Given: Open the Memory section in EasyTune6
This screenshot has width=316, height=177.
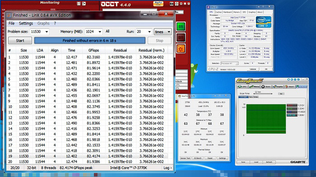Looking at the screenshot, I should 254,86.
